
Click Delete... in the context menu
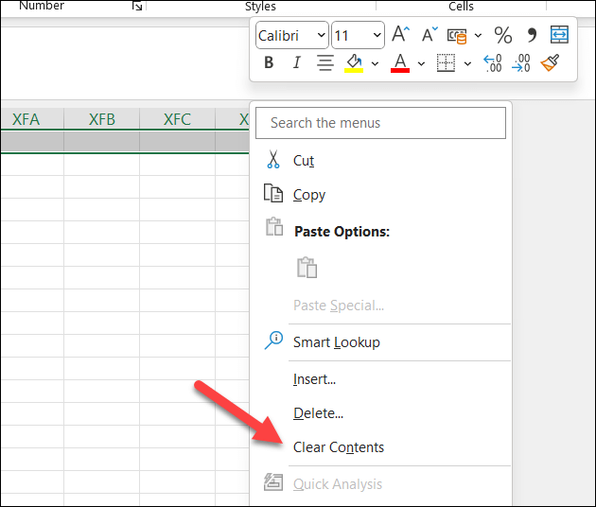click(318, 413)
